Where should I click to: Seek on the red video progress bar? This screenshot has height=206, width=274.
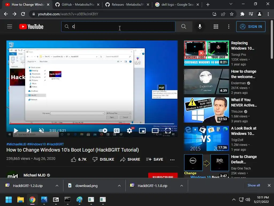(x=92, y=124)
